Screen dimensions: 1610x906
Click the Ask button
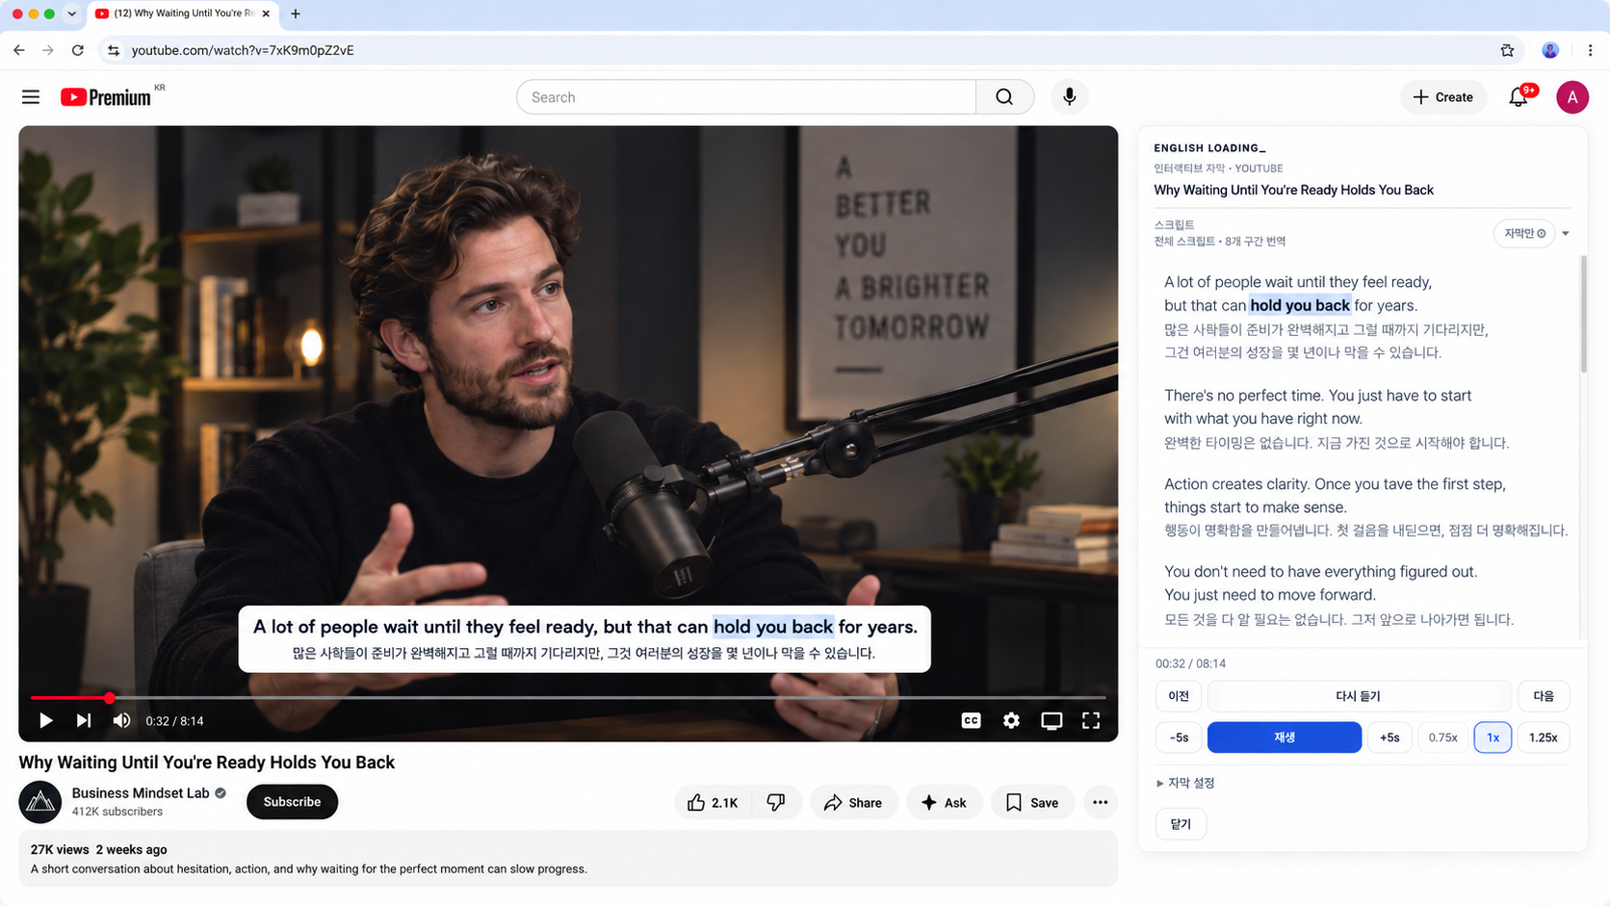tap(944, 802)
